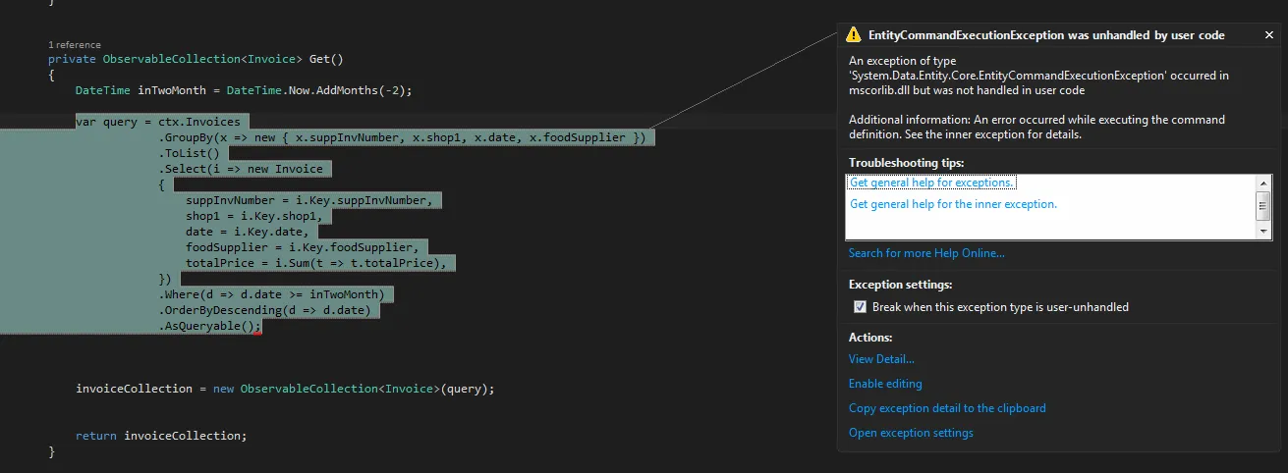This screenshot has height=473, width=1288.
Task: Open 'Get general help for exceptions' link
Action: pyautogui.click(x=931, y=183)
